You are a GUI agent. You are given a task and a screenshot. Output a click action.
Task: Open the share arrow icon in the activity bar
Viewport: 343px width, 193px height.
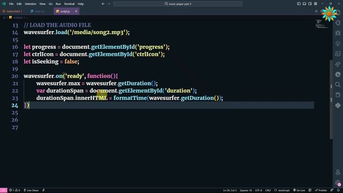tap(338, 64)
